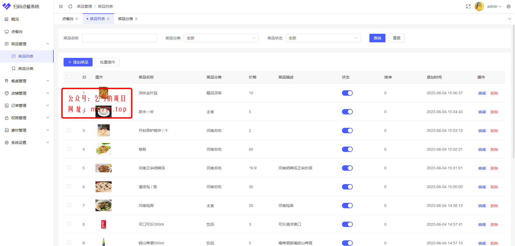This screenshot has width=515, height=246.
Task: Click the 店铺管理 shop icon
Action: (x=7, y=93)
